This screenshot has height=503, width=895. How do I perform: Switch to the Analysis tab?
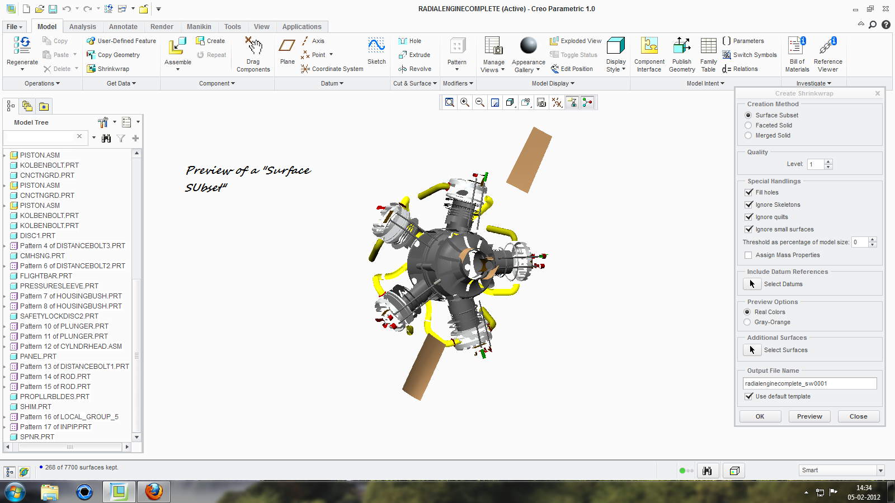(83, 27)
